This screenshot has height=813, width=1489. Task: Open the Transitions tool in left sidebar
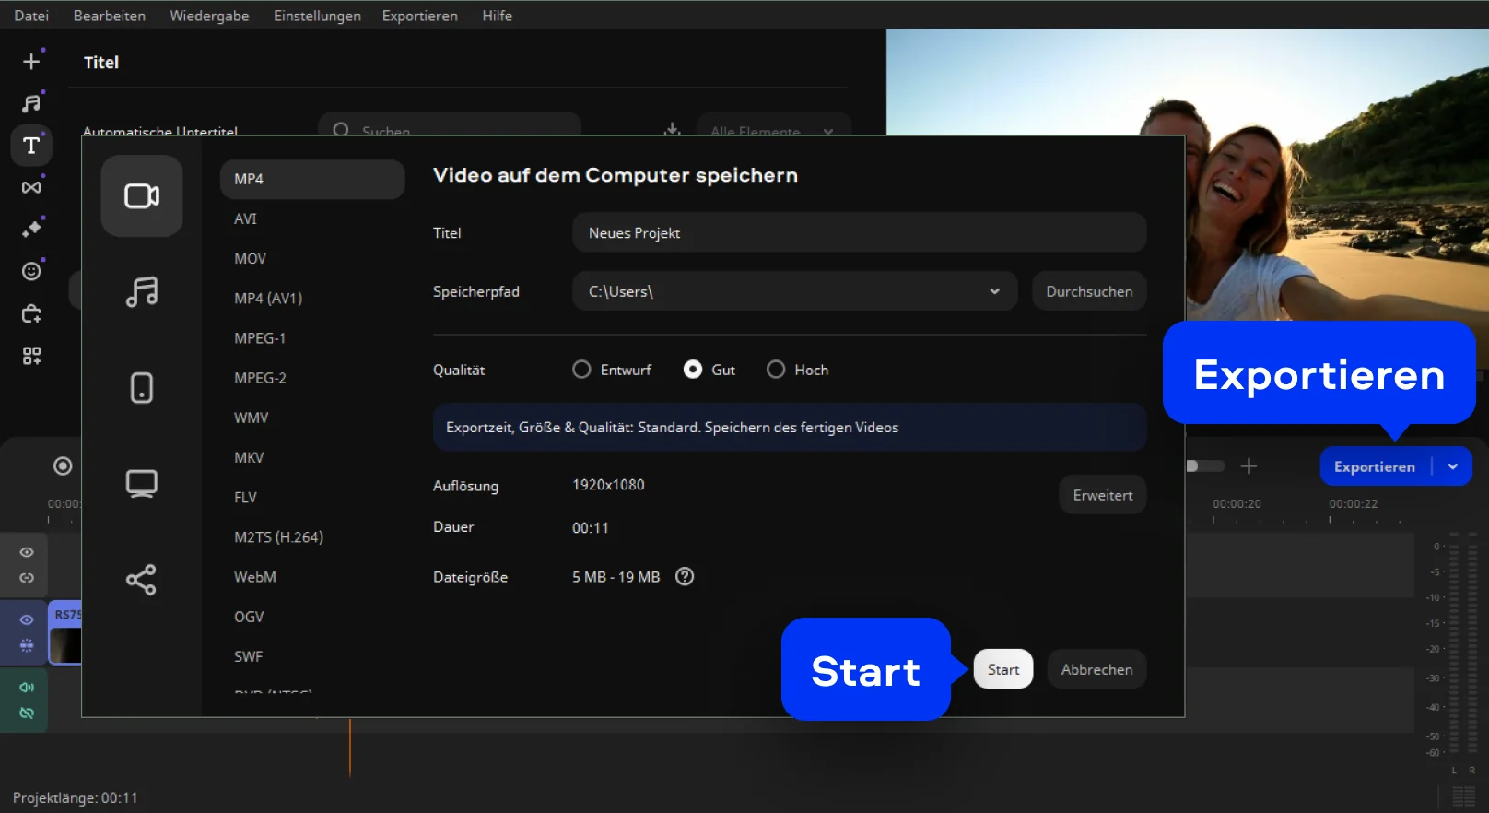pyautogui.click(x=31, y=187)
